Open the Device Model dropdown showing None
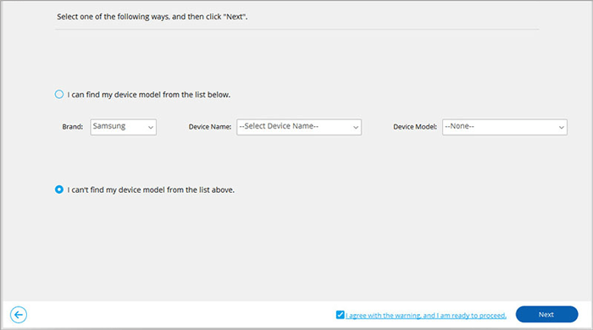 tap(505, 127)
